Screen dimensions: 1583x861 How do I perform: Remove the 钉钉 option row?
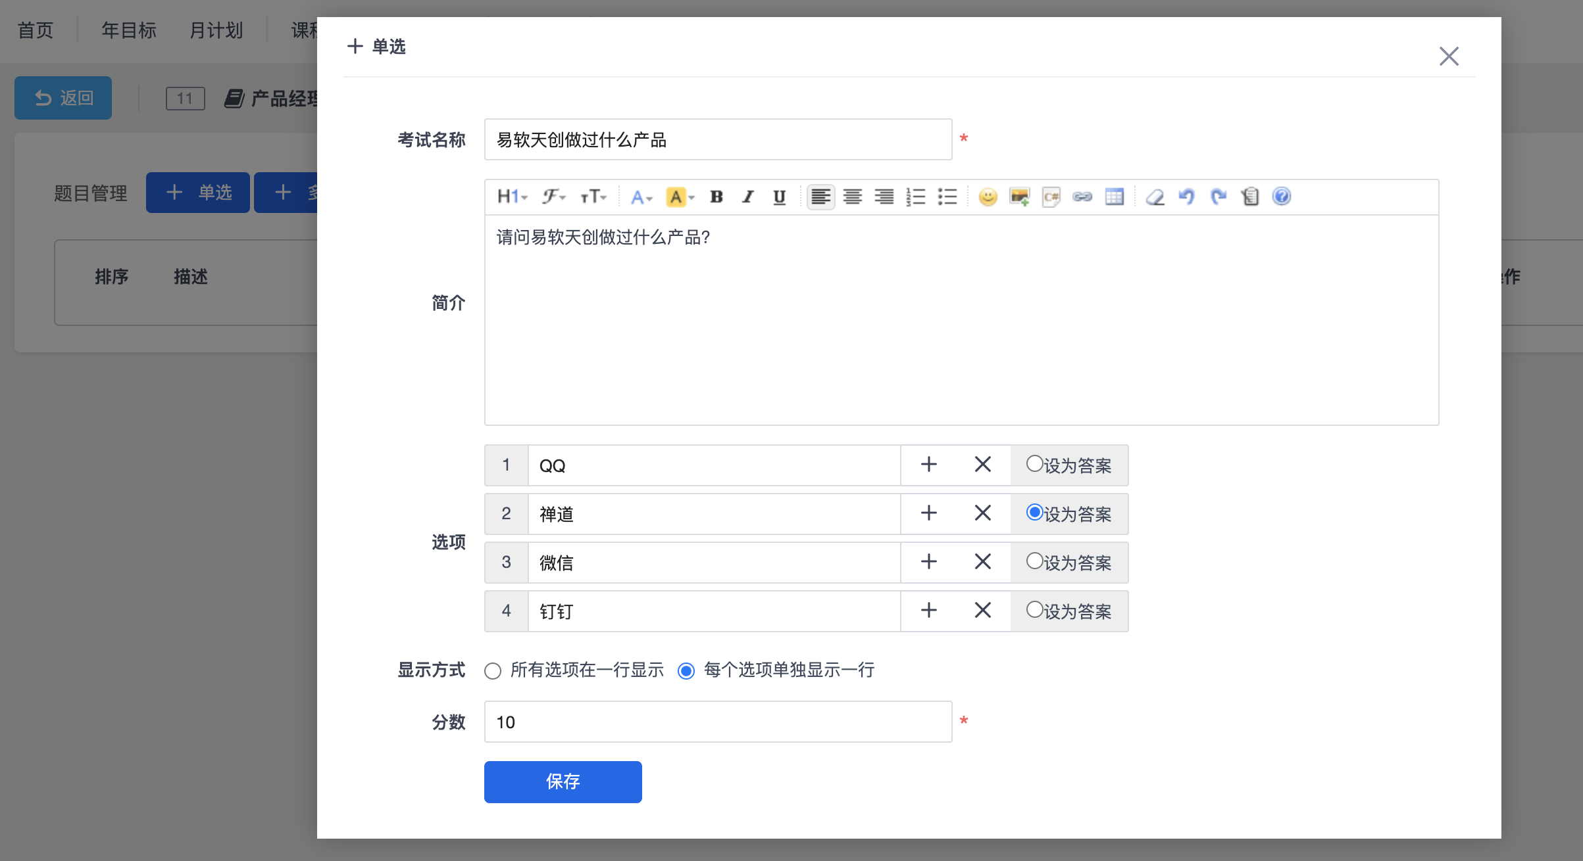983,611
